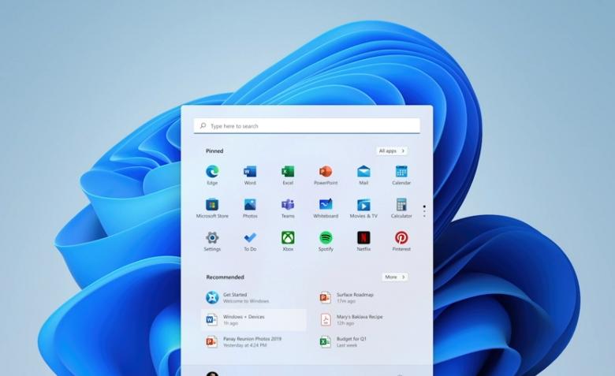Launch Word from pinned apps
The height and width of the screenshot is (376, 615).
tap(250, 175)
